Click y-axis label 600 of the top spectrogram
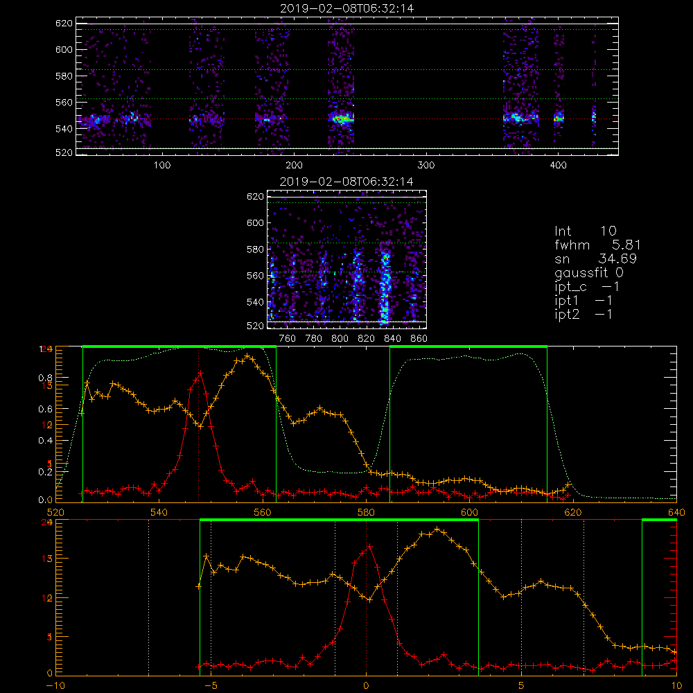 click(64, 49)
